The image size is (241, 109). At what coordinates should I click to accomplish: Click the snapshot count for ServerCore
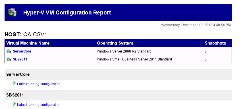[205, 51]
